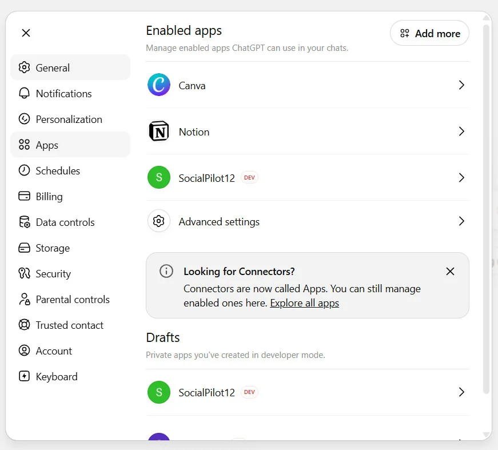Click SocialPilot12 name under Enabled apps
The height and width of the screenshot is (450, 498).
[x=206, y=178]
